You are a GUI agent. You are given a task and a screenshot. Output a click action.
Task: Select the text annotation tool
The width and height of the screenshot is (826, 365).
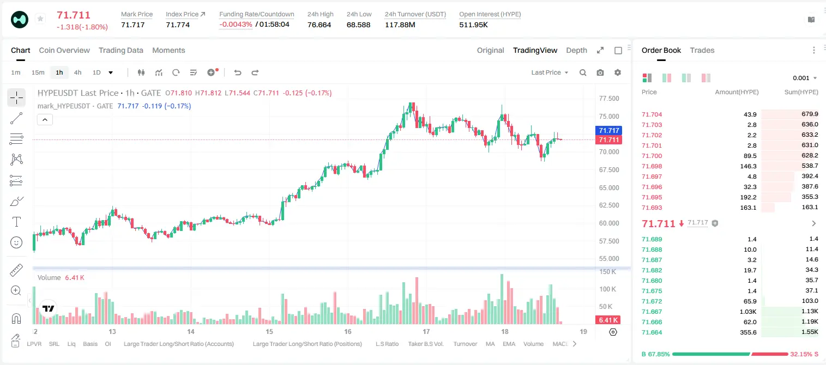click(x=16, y=222)
